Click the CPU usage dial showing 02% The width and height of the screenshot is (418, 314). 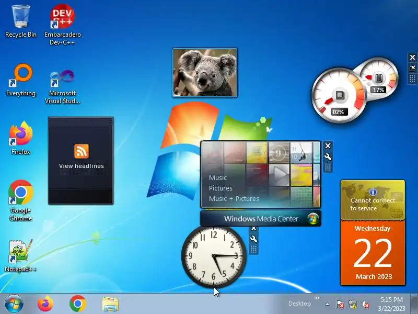point(339,95)
